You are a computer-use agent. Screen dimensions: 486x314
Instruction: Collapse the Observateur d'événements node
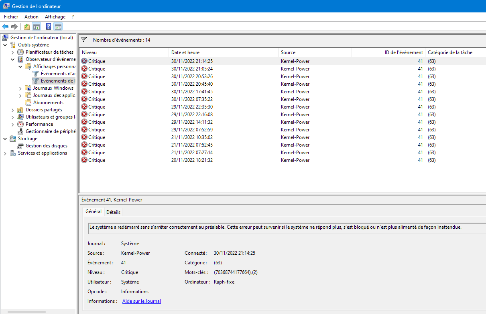(x=12, y=59)
